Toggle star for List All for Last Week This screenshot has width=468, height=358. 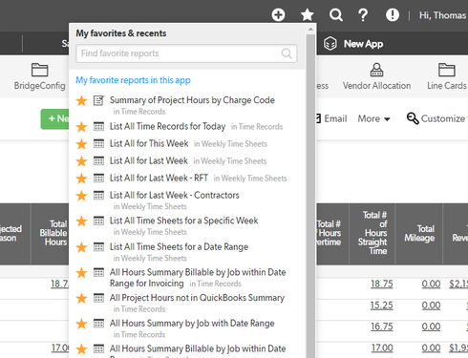tap(81, 161)
